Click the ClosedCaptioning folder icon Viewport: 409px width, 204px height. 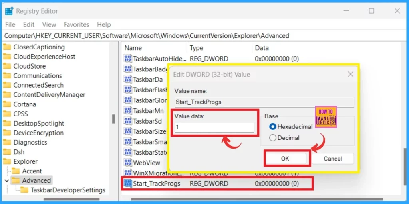7,47
